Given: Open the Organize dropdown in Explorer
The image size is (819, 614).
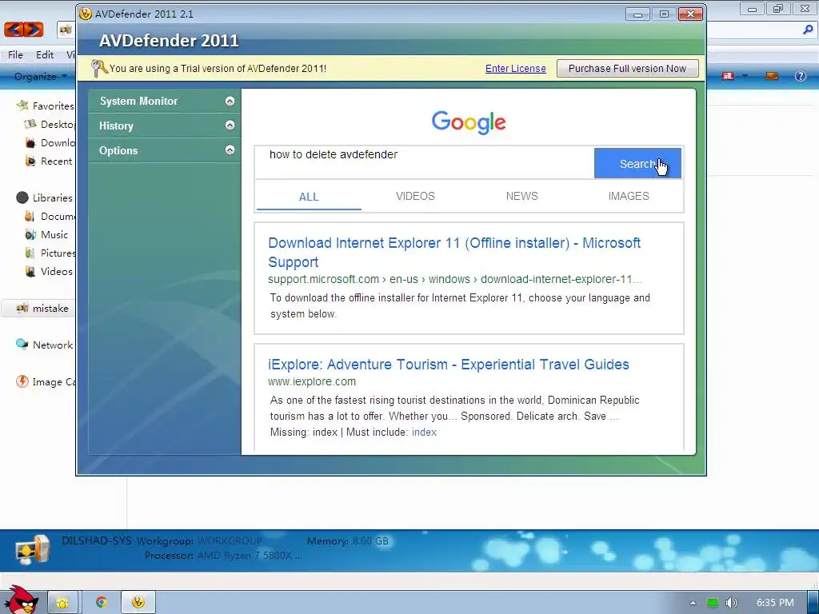Looking at the screenshot, I should tap(40, 77).
